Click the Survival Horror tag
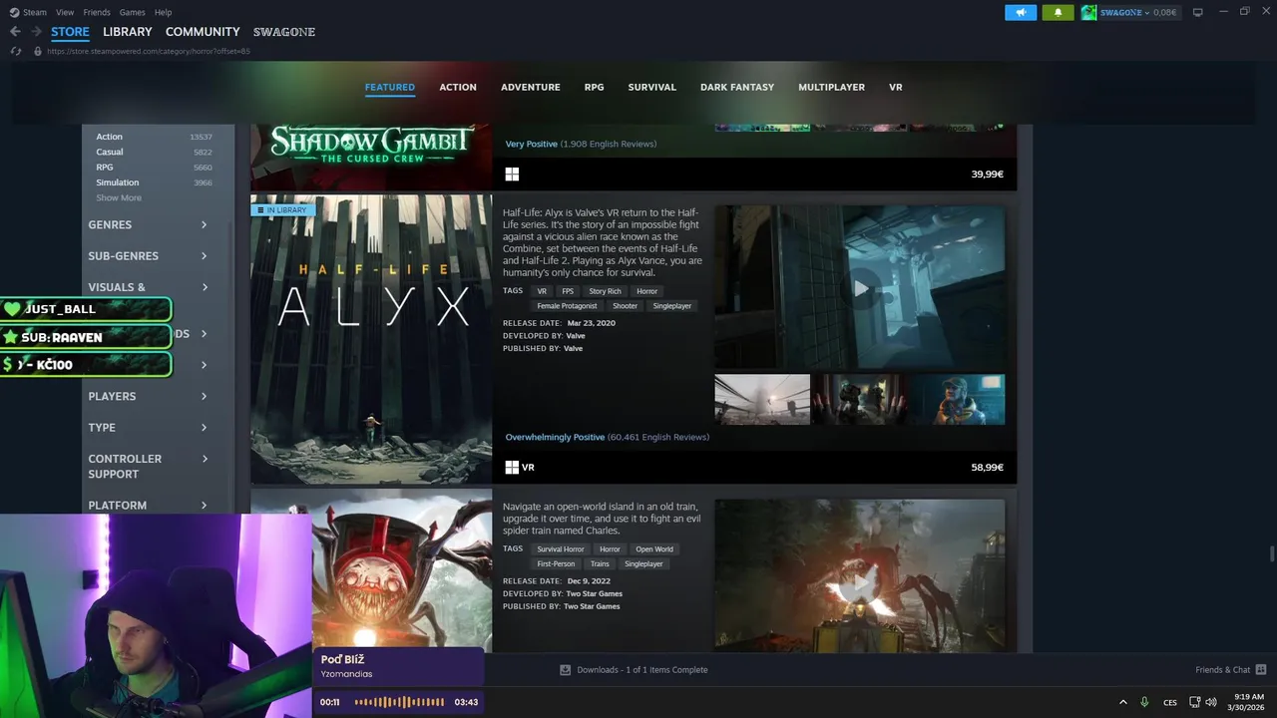Image resolution: width=1277 pixels, height=718 pixels. (x=561, y=549)
